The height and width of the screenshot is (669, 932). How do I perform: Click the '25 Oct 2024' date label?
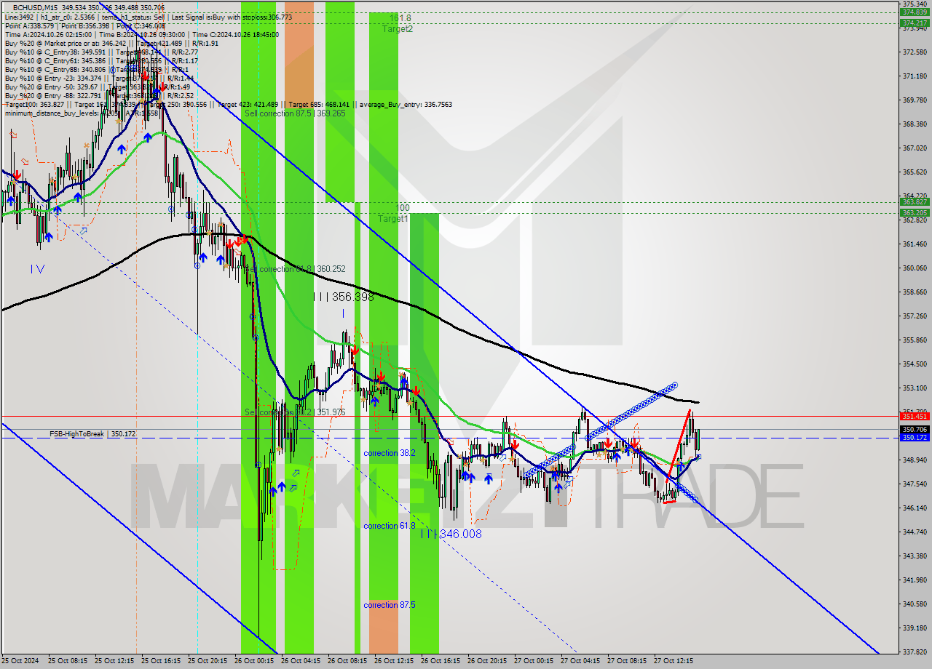pos(20,662)
